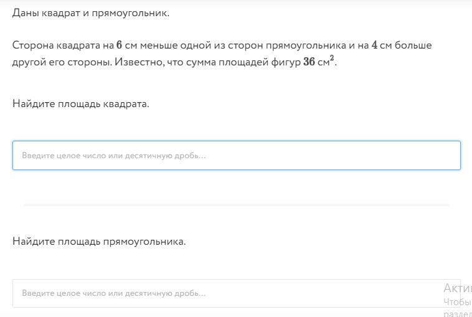Click the word 'Известно' in the problem statement
This screenshot has width=472, height=317.
pyautogui.click(x=139, y=62)
